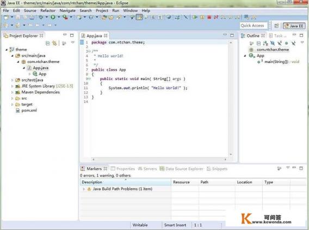Viewport: 309px width, 230px height.
Task: Open the Snippets tab
Action: 217,169
